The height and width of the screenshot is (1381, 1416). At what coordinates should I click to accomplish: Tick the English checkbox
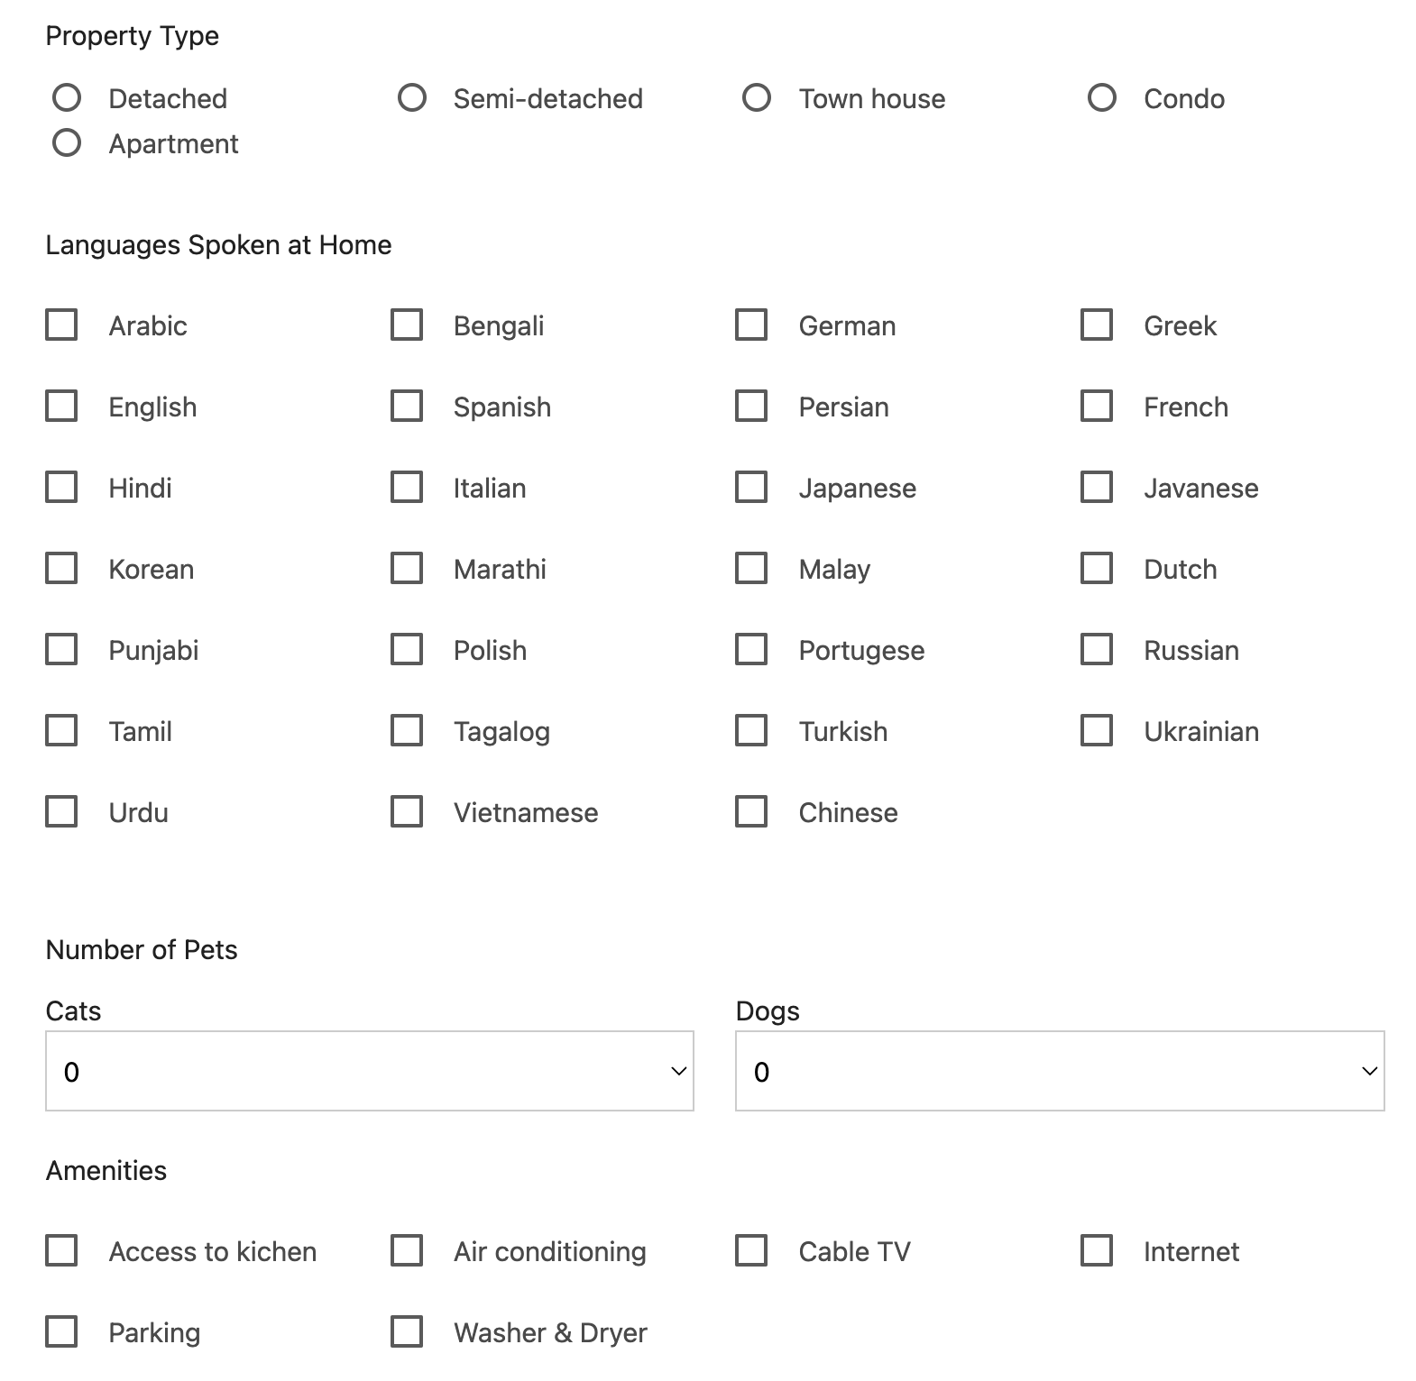pyautogui.click(x=61, y=406)
